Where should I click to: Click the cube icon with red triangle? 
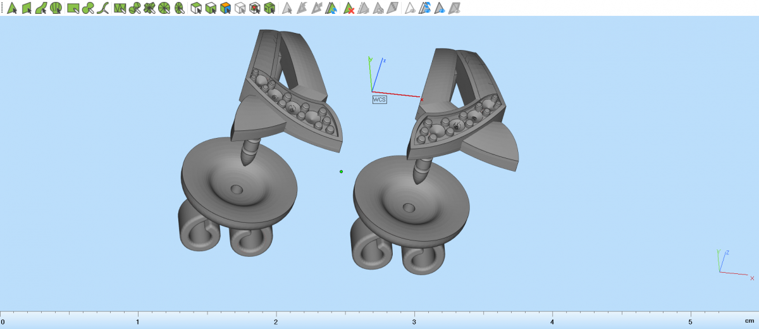(254, 8)
